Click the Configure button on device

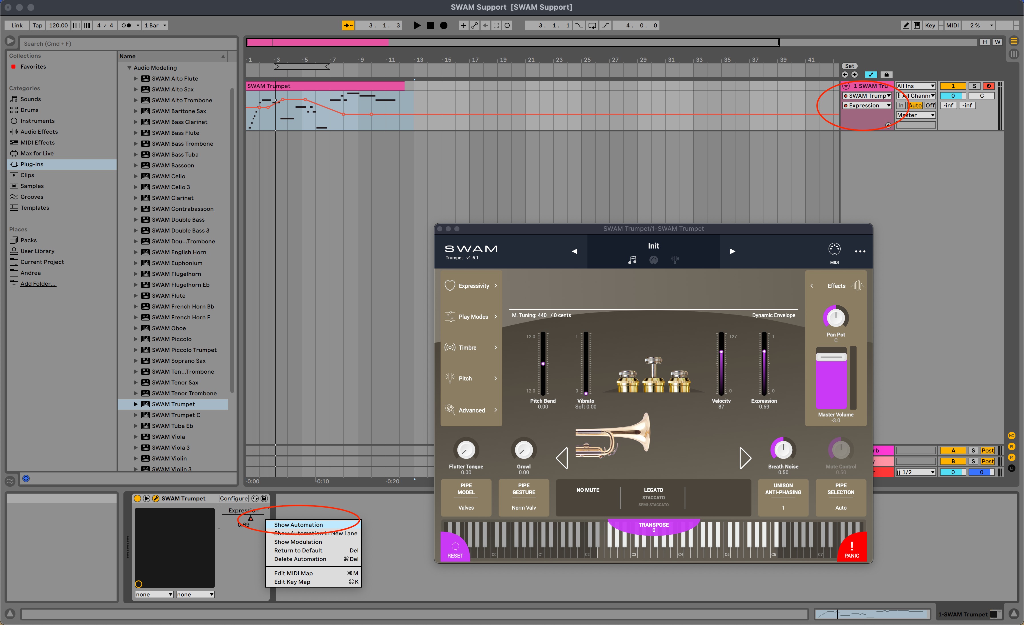[233, 498]
